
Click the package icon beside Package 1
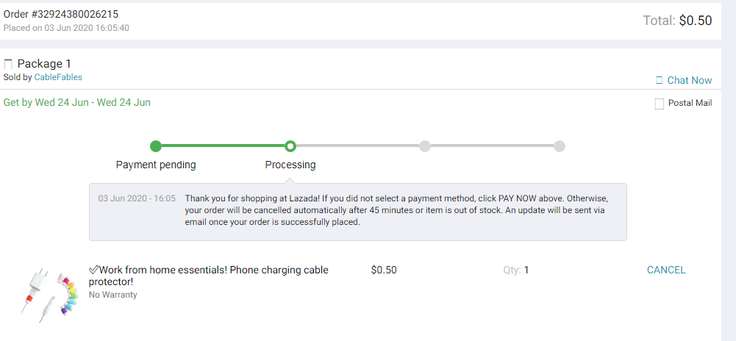tap(9, 64)
